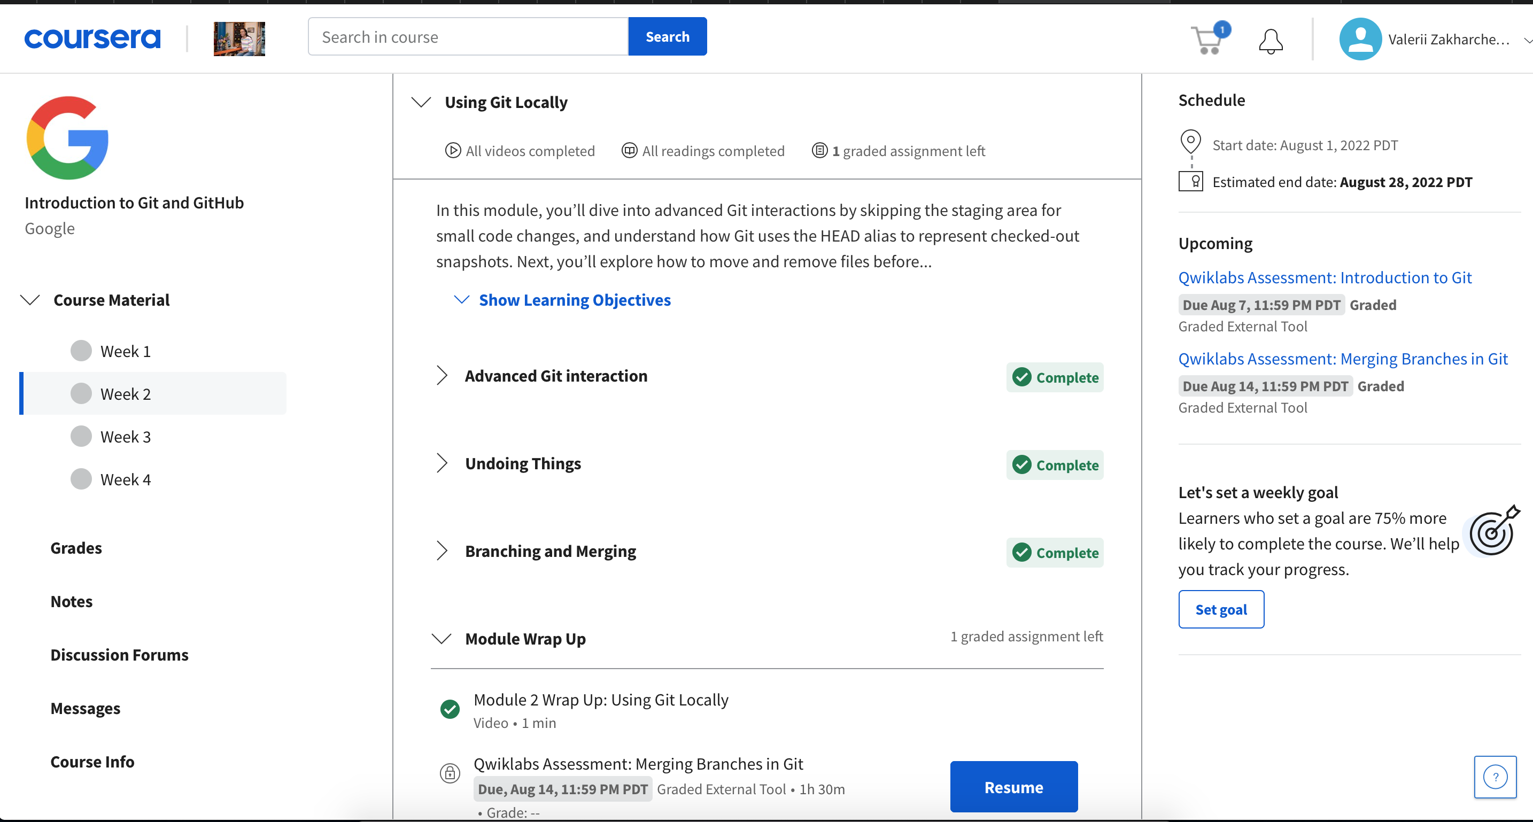Open the Notes page
Viewport: 1533px width, 822px height.
[x=72, y=602]
